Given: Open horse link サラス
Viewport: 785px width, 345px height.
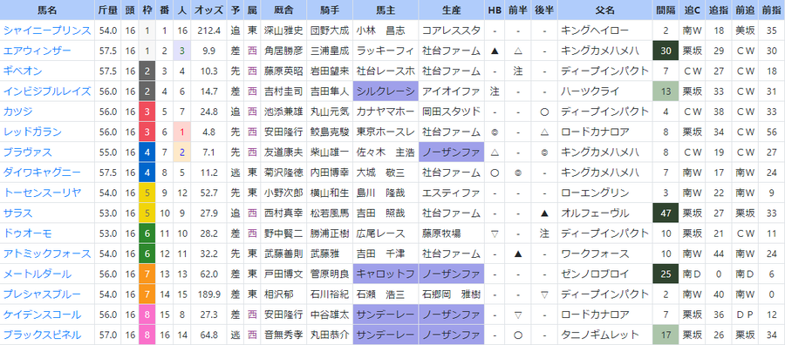Looking at the screenshot, I should click(17, 213).
